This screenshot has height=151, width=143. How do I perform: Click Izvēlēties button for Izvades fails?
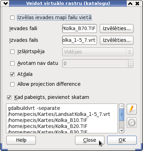116,40
